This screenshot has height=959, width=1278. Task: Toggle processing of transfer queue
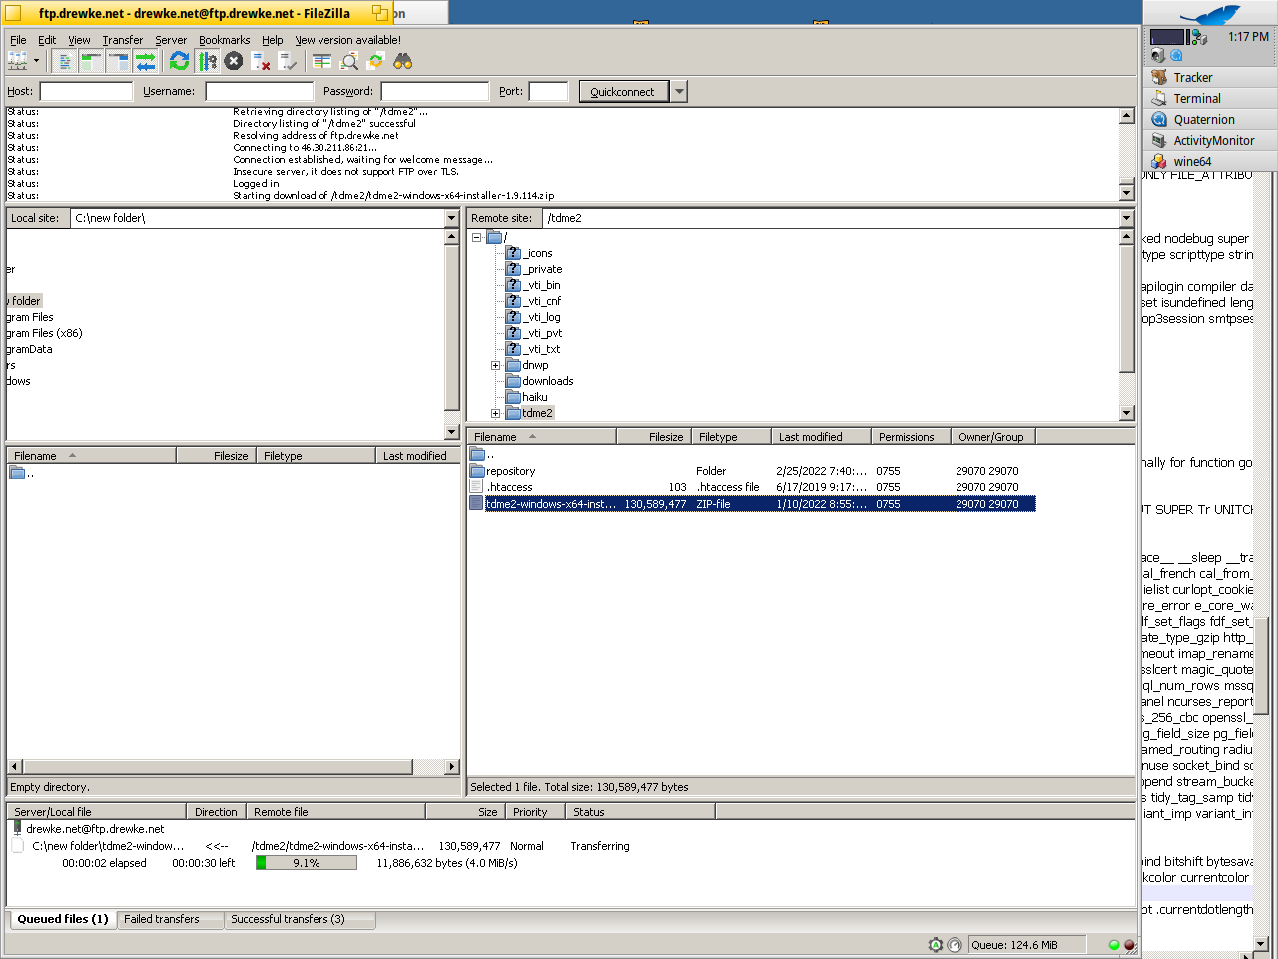tap(207, 61)
